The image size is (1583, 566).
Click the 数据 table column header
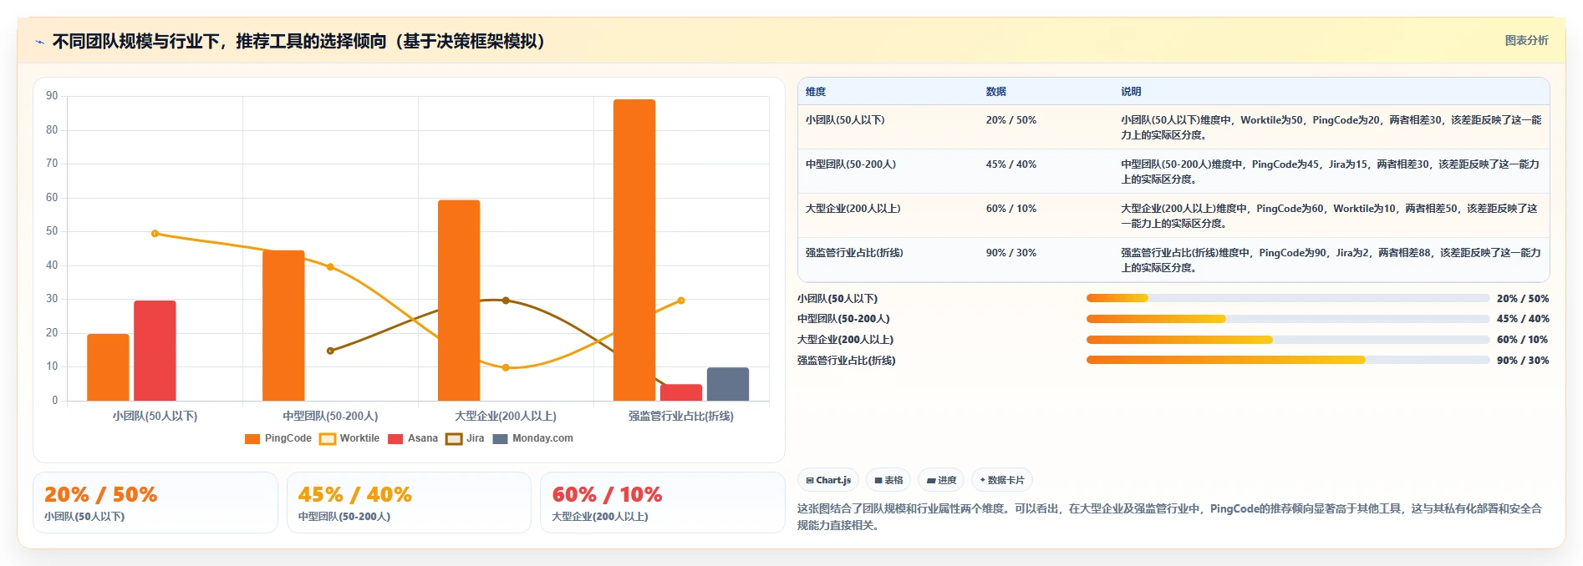[x=995, y=92]
